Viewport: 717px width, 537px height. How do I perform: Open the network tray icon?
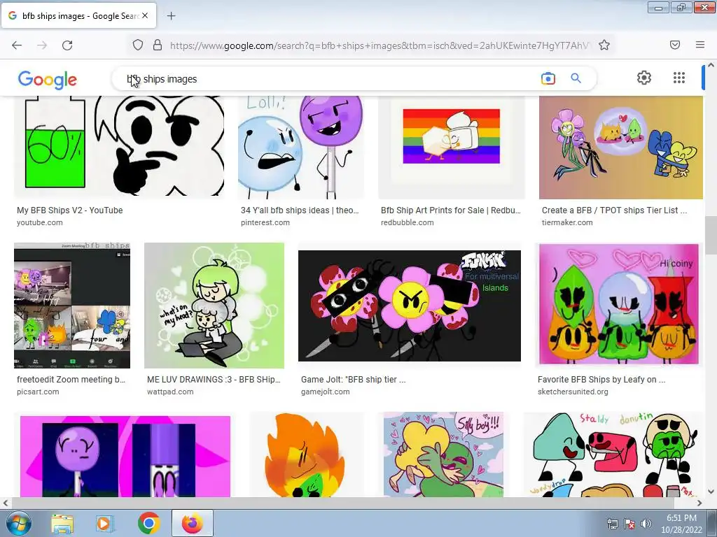[612, 524]
